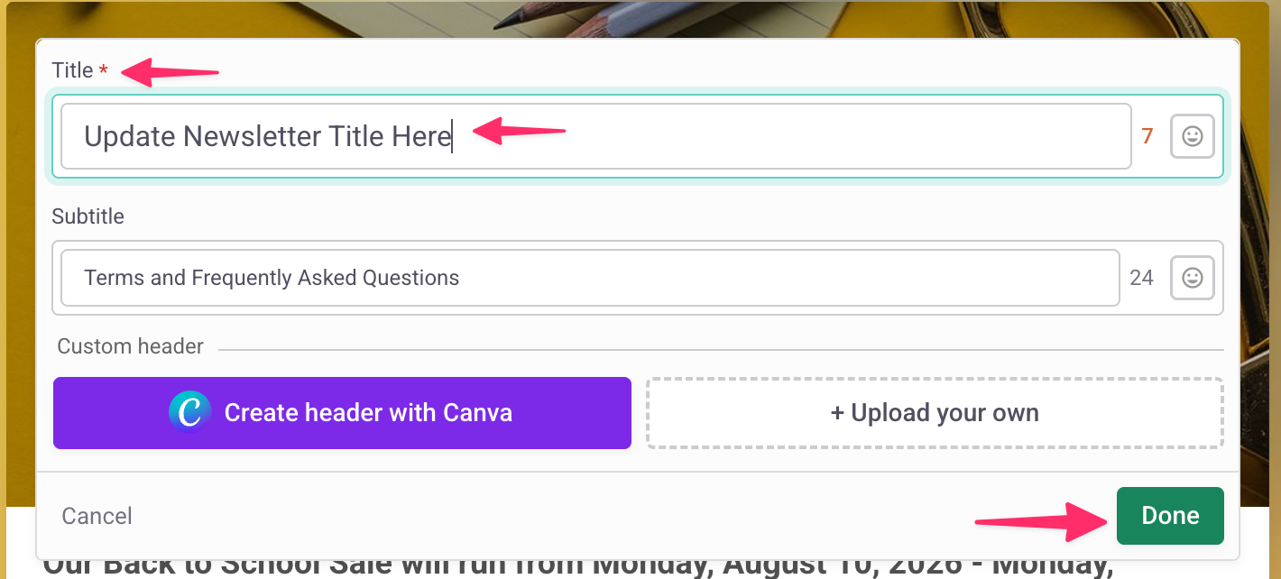Image resolution: width=1281 pixels, height=579 pixels.
Task: Click the Custom header section label
Action: click(130, 346)
